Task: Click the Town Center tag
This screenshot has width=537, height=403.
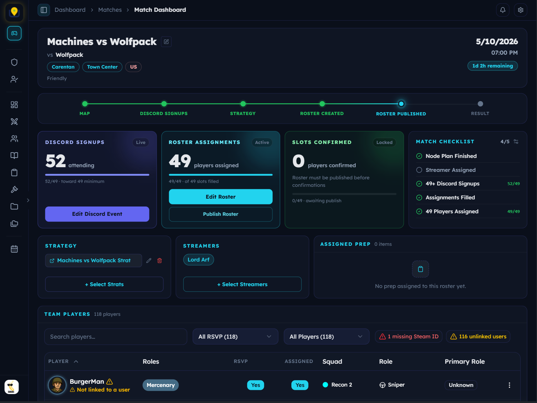Action: coord(102,67)
